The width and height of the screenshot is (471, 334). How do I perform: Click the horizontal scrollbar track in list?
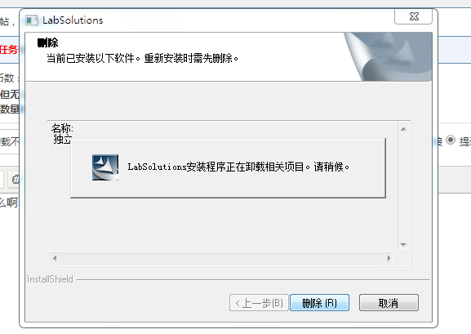[x=222, y=258]
